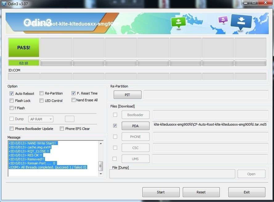
Task: Click the purple transfer map pin icon
Action: coord(223,20)
